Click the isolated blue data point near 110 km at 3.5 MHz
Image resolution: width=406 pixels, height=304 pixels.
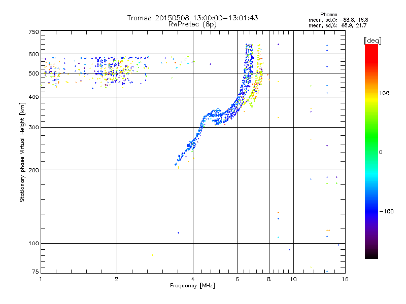point(179,233)
